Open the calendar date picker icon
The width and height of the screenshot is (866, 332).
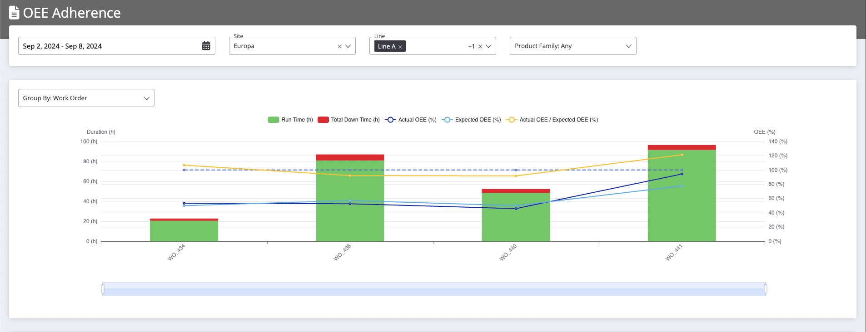206,46
